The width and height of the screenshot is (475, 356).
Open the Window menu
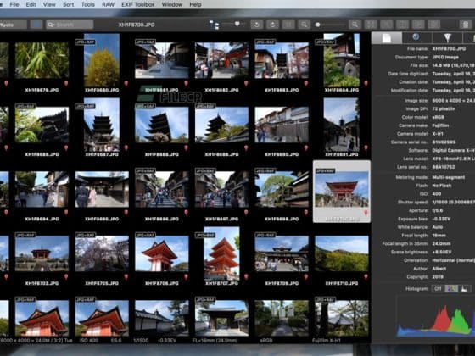(171, 4)
